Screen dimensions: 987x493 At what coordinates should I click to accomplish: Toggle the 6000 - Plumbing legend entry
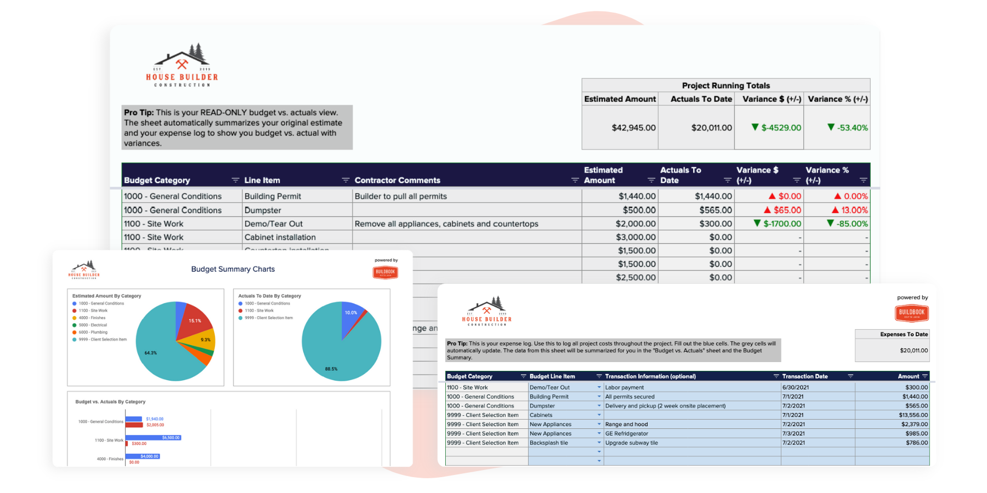(x=92, y=332)
